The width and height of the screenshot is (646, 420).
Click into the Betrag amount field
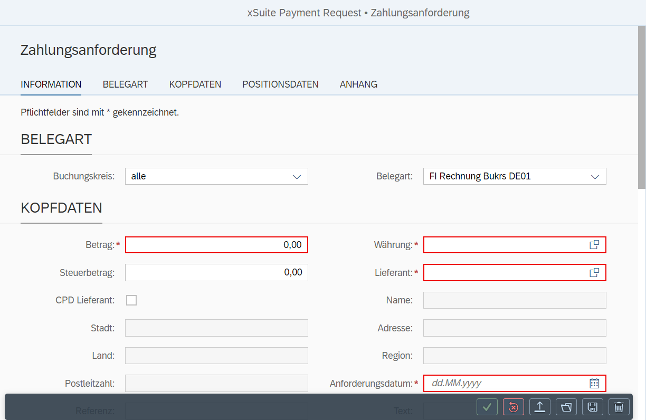coord(216,244)
